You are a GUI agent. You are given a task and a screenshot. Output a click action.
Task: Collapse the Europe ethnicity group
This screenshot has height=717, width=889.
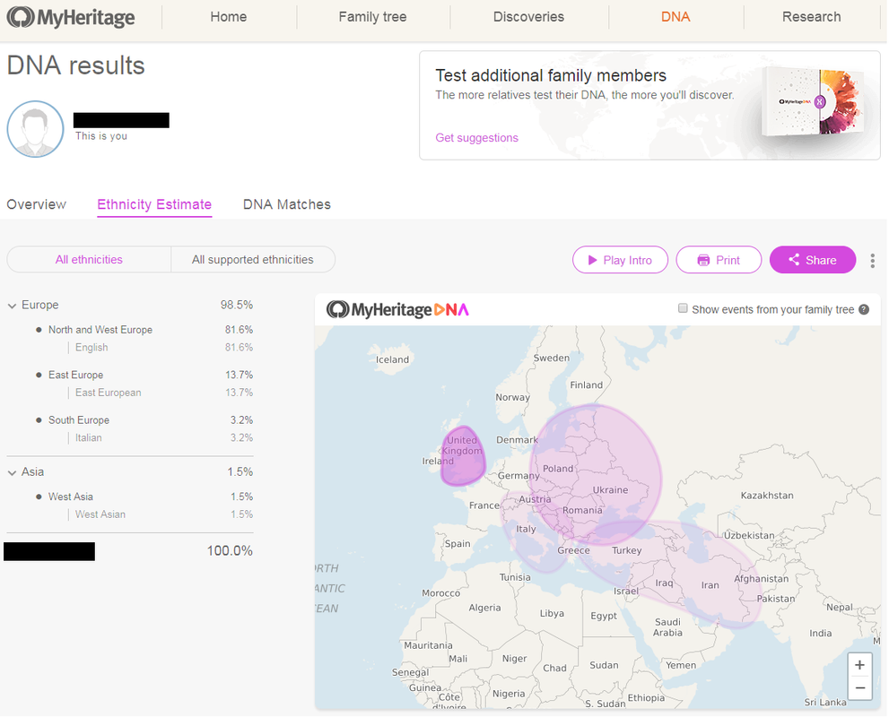[12, 306]
